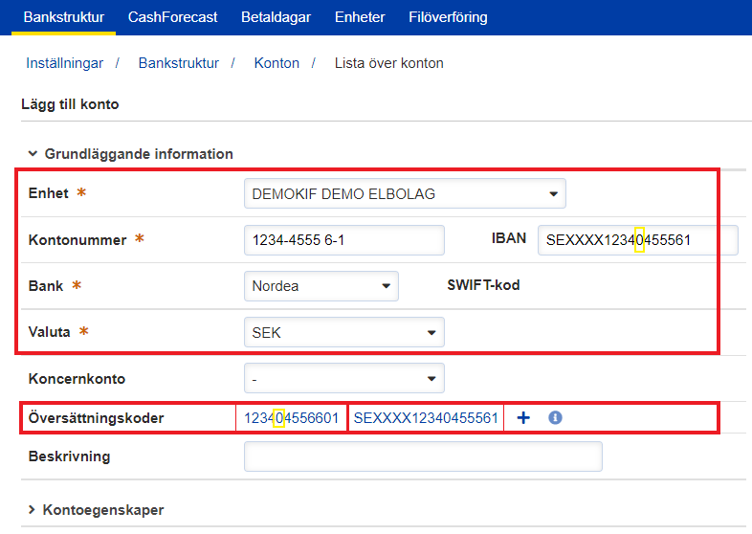
Task: Click the Beskrivning text field
Action: click(423, 456)
